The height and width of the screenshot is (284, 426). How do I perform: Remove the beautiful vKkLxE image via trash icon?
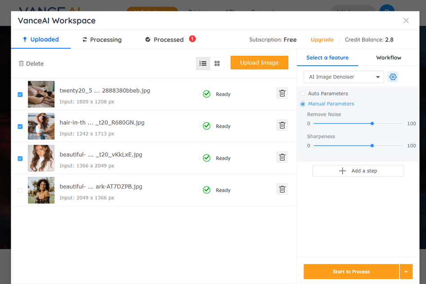(x=282, y=158)
